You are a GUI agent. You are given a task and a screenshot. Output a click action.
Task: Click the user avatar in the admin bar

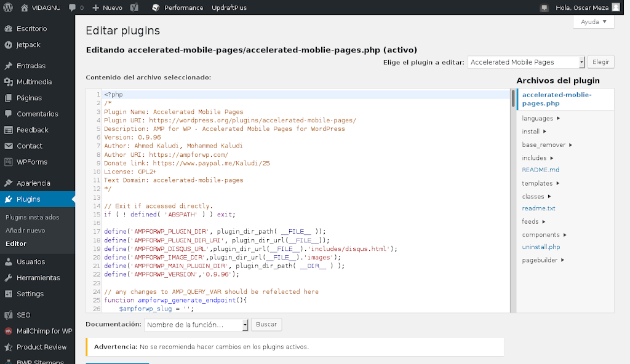coord(615,7)
